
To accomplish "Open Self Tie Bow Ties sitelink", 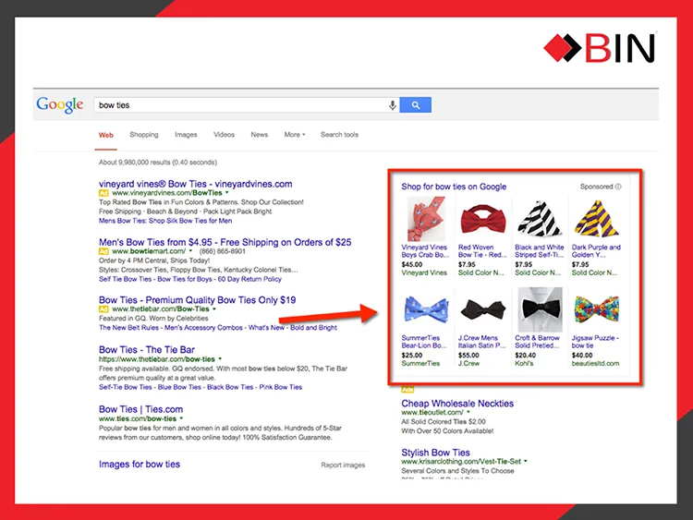I will click(125, 279).
